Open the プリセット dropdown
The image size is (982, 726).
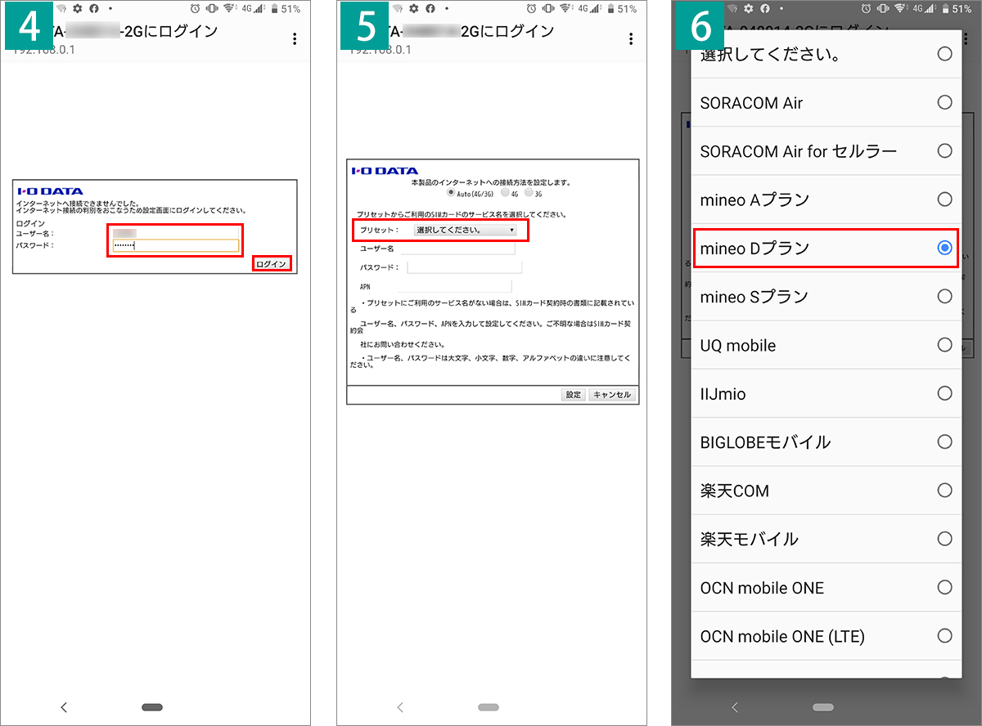(x=465, y=230)
